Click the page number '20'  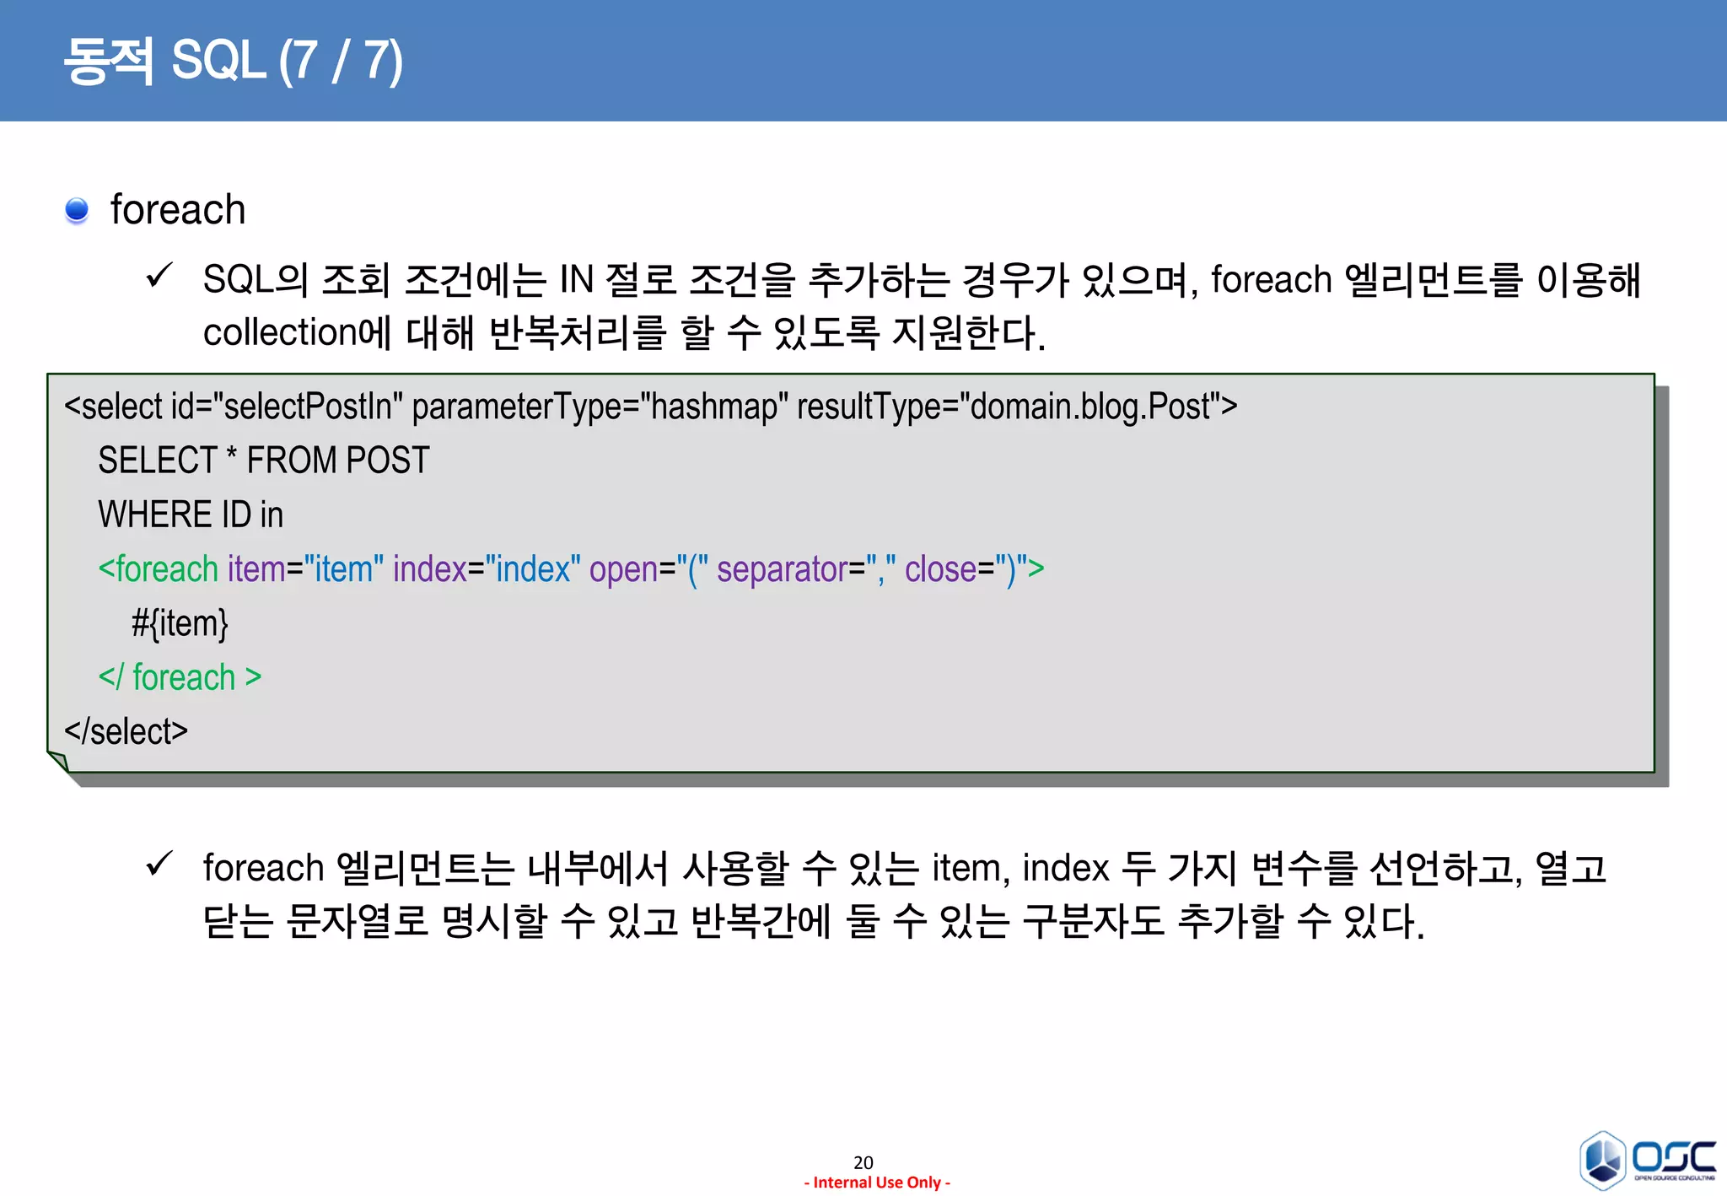point(863,1162)
